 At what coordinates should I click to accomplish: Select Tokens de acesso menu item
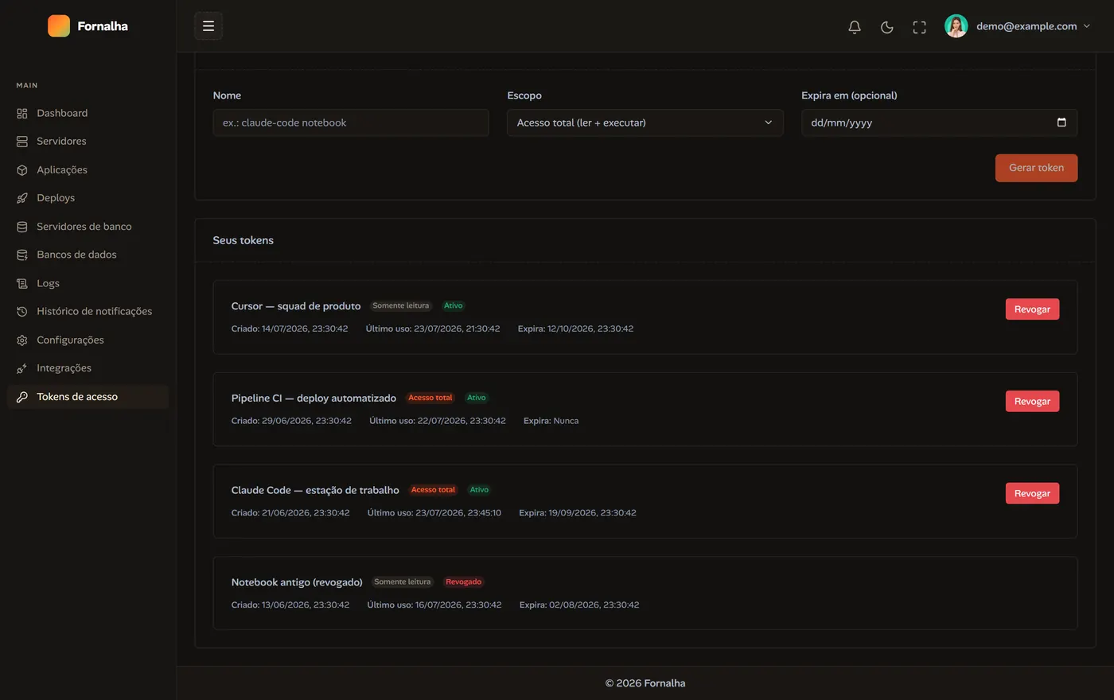88,397
